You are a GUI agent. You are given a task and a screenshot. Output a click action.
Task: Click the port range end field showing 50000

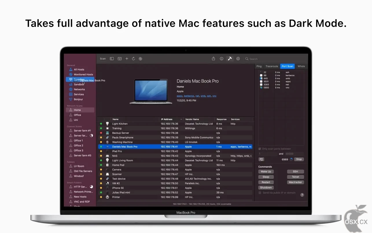[294, 154]
